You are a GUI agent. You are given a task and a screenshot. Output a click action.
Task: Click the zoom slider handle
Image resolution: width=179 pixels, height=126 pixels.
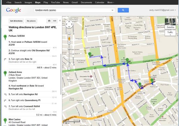click(x=69, y=49)
